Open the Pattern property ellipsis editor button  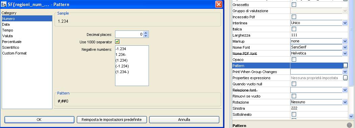point(345,66)
